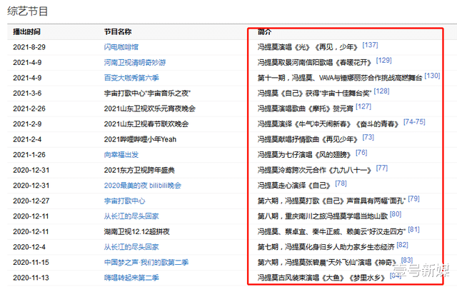Image resolution: width=457 pixels, height=287 pixels.
Task: Select description 第七期，冯提莫化身归乡人助力家乡生态经济
Action: pos(326,247)
